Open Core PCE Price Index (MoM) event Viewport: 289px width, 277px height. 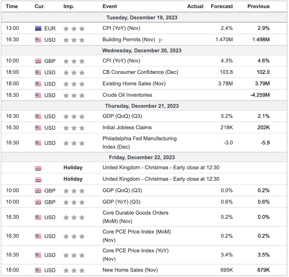point(137,236)
